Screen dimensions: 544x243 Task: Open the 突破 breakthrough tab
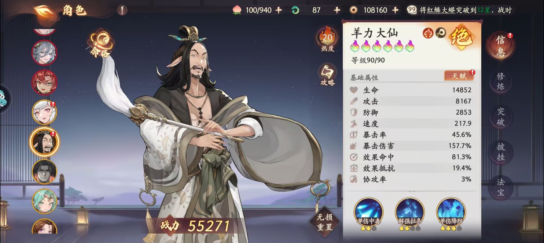click(x=501, y=116)
